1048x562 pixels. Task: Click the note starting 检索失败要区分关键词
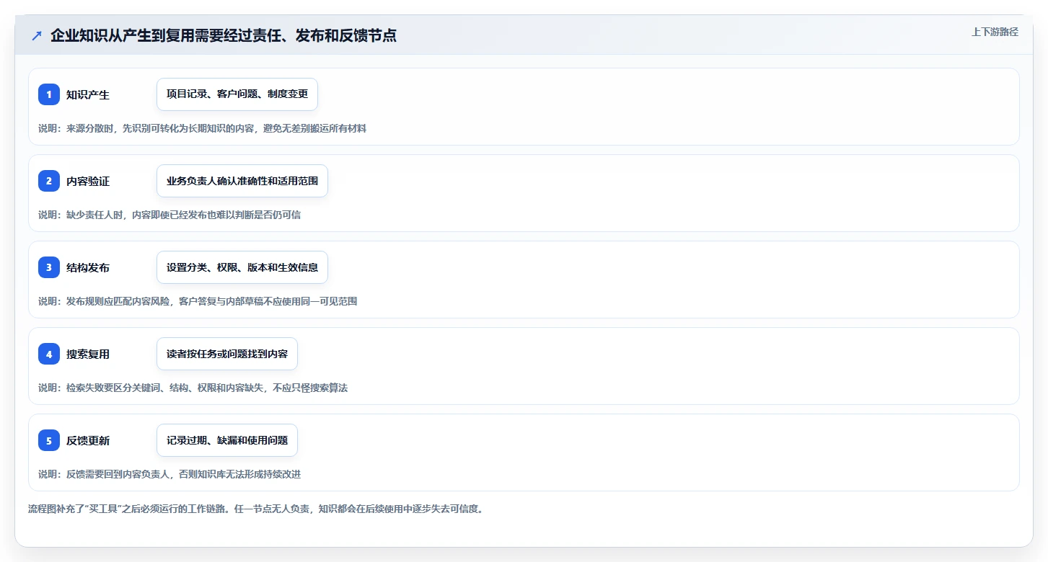tap(193, 388)
